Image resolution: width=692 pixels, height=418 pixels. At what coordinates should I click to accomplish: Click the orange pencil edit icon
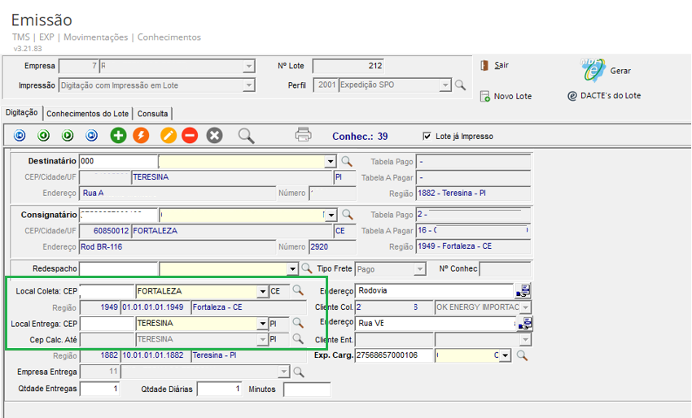coord(169,136)
